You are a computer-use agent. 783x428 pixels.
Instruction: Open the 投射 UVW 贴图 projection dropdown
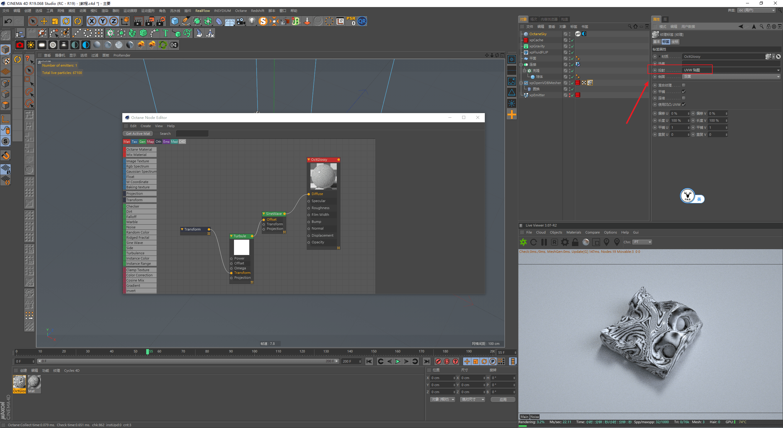[x=731, y=70]
